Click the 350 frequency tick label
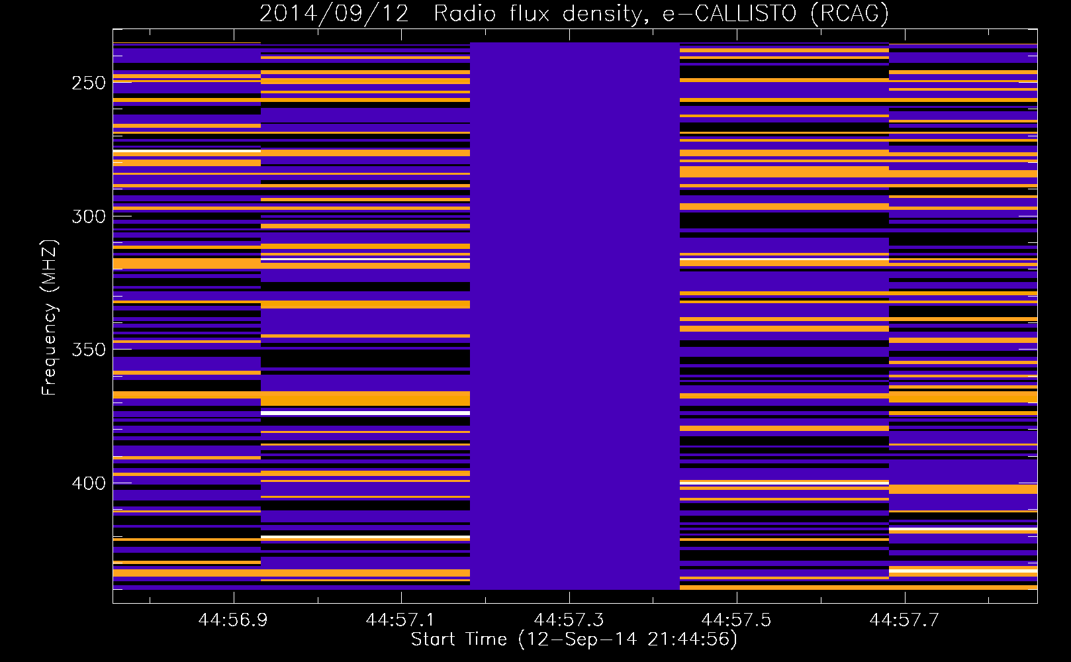 [x=89, y=350]
